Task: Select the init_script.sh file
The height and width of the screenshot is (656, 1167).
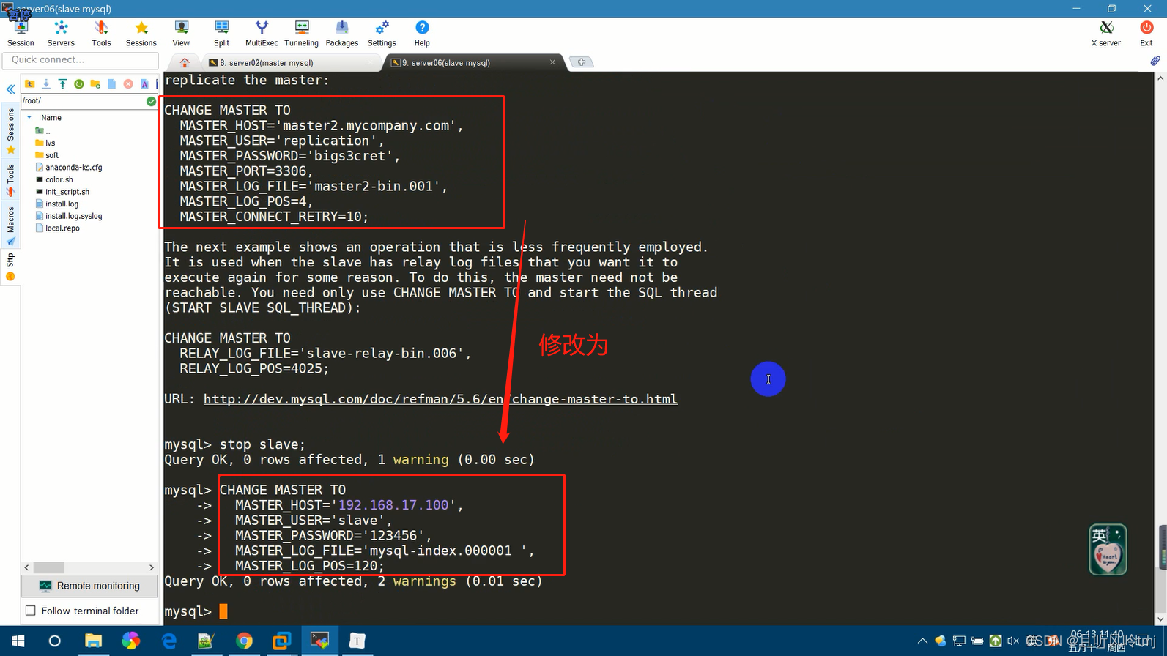Action: 62,192
